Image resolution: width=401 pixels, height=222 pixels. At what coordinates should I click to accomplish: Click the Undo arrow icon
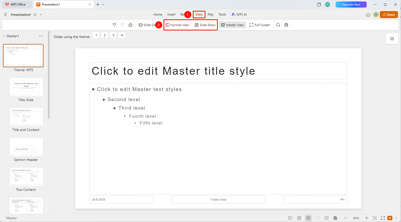point(114,25)
